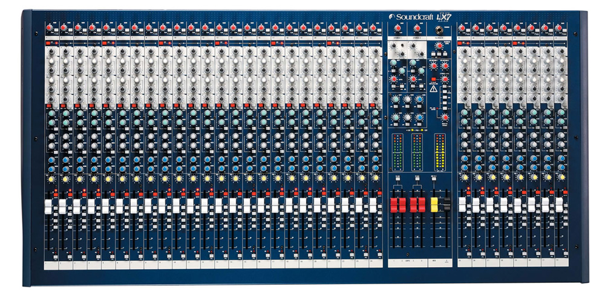The width and height of the screenshot is (605, 295).
Task: Turn the yellow pan knob on channel 2
Action: tap(65, 179)
